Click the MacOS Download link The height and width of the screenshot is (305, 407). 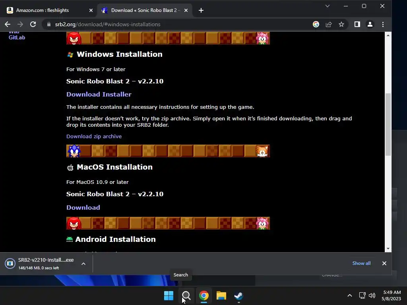83,207
